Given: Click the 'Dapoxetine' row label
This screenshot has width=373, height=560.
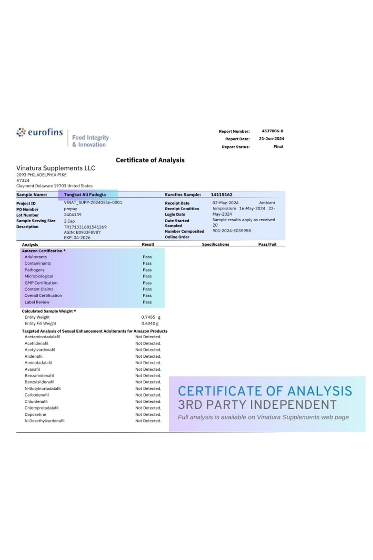Looking at the screenshot, I should click(x=35, y=414).
